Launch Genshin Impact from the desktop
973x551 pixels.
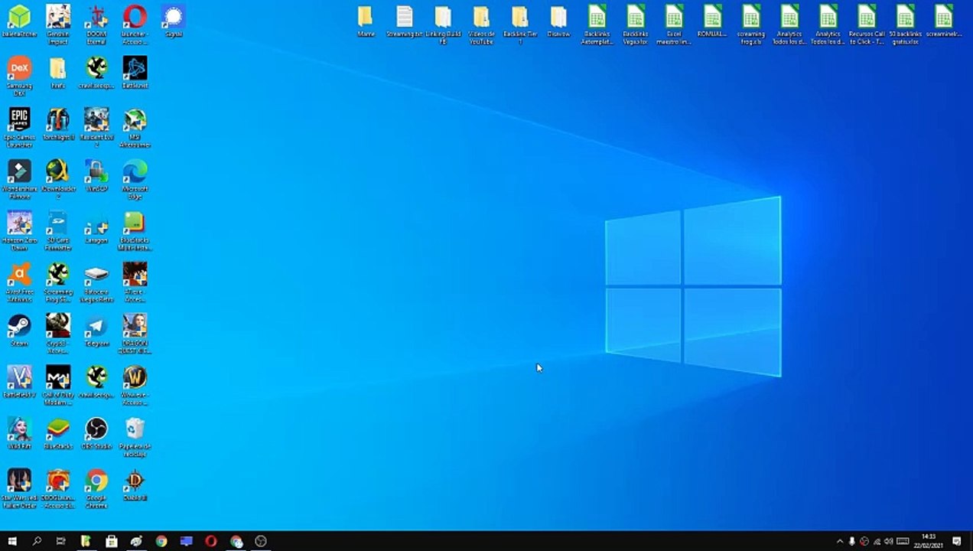pos(58,24)
